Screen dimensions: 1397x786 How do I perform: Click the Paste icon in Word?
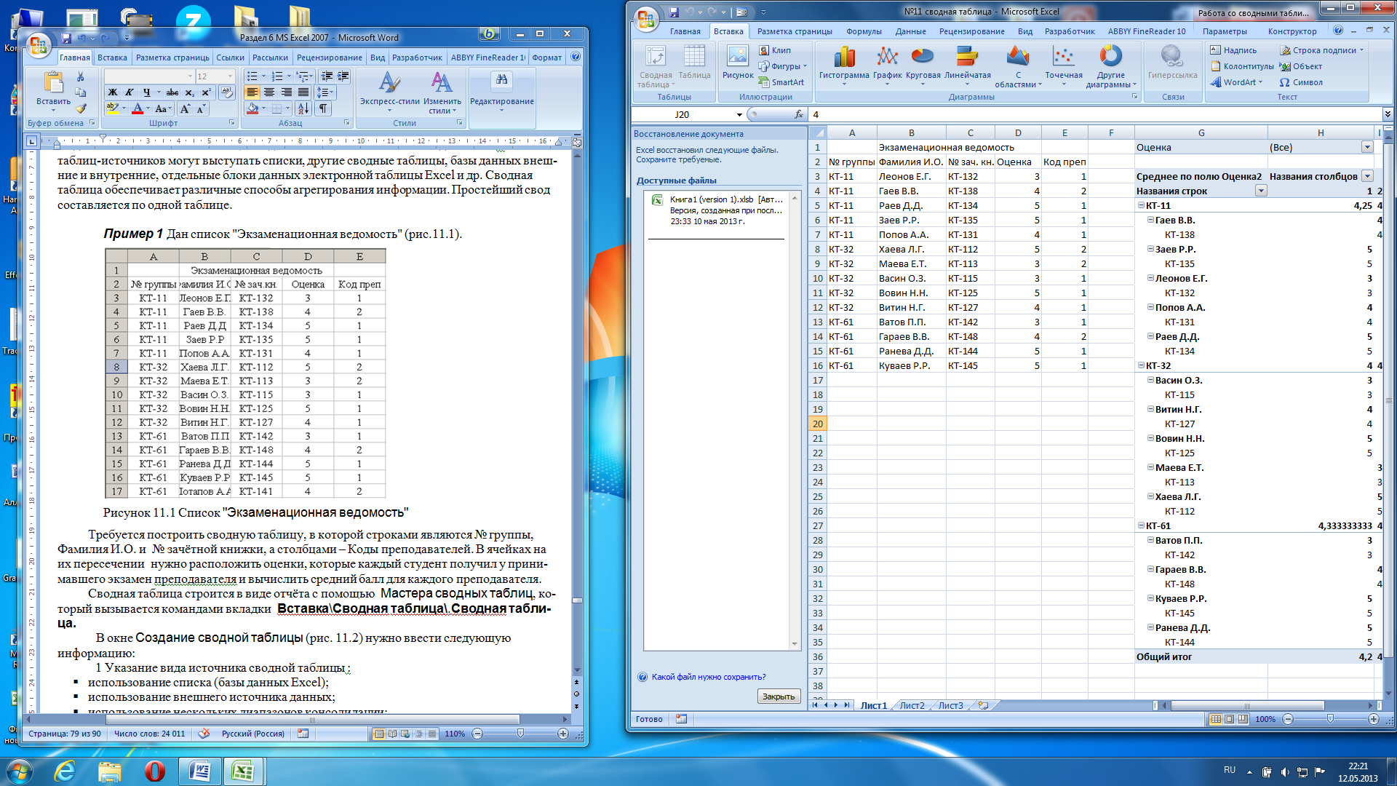[53, 83]
